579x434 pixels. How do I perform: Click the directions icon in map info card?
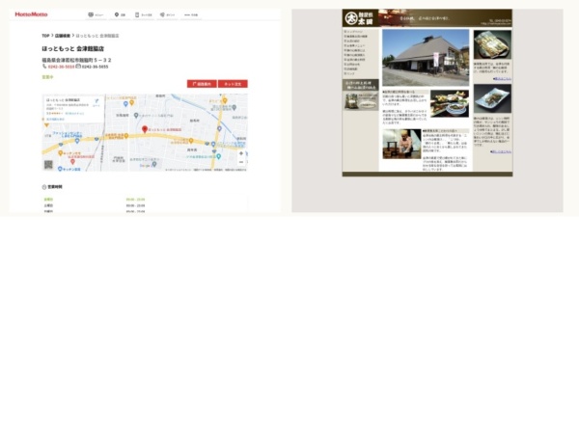(96, 101)
